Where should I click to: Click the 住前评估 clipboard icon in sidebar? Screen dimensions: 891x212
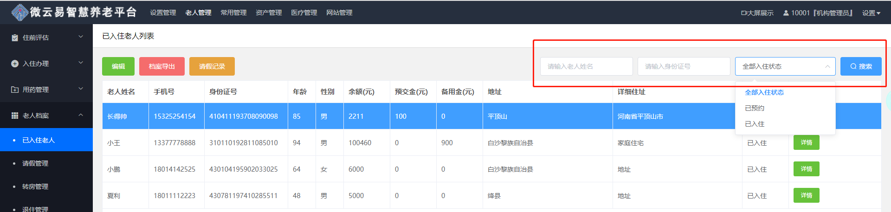point(15,38)
